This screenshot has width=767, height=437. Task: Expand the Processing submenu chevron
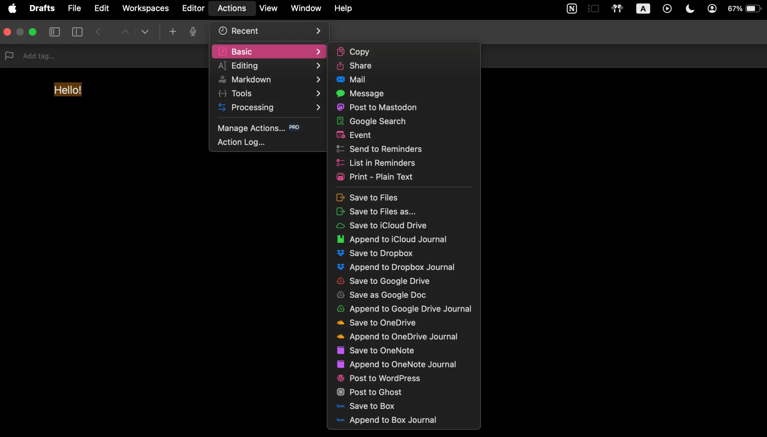click(318, 107)
